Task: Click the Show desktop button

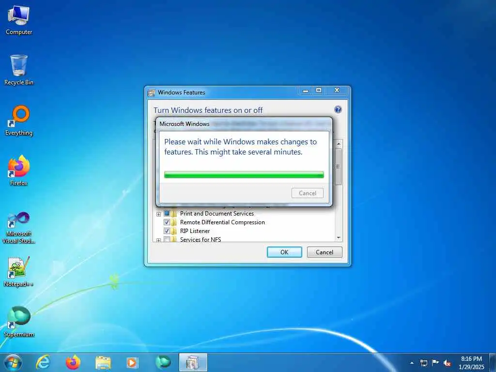Action: pos(493,363)
